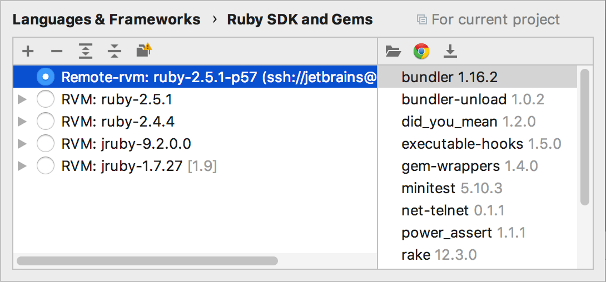
Task: Select RVM: jruby-9.2.0.0 radio button
Action: [x=45, y=144]
